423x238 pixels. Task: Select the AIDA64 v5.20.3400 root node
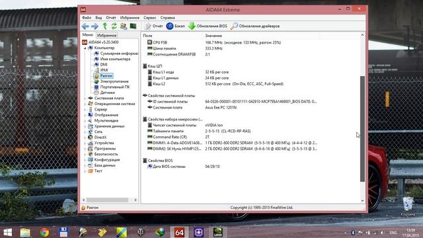click(100, 42)
